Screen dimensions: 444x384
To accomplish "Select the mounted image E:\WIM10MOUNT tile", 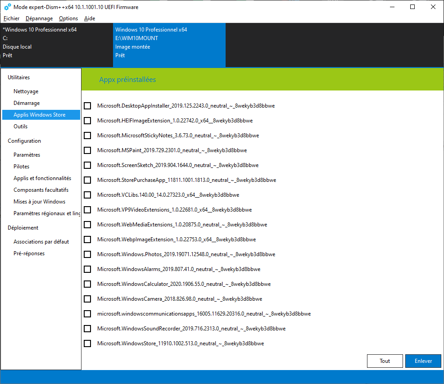I will pyautogui.click(x=169, y=45).
